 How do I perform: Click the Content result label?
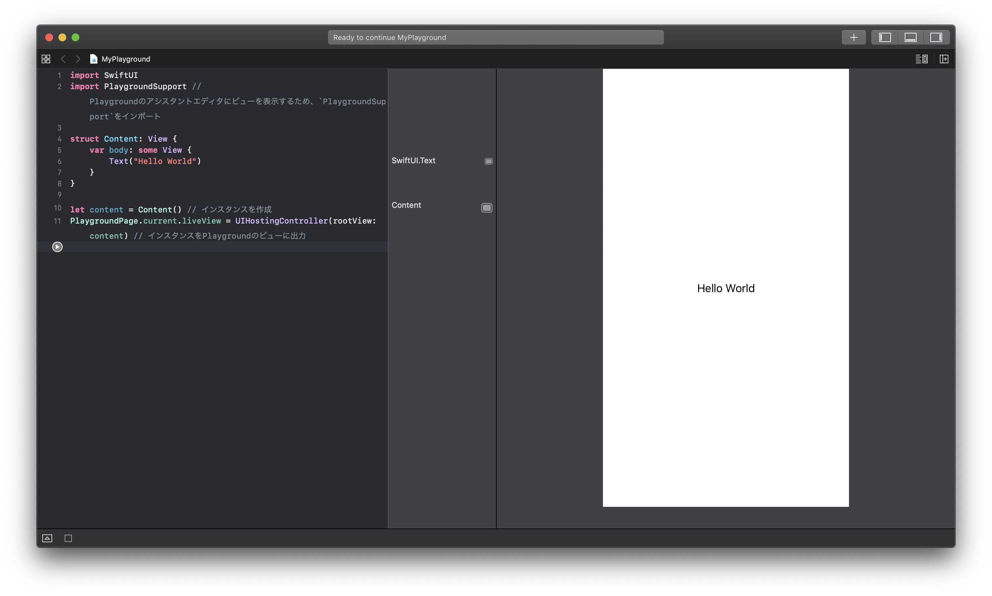(x=406, y=205)
